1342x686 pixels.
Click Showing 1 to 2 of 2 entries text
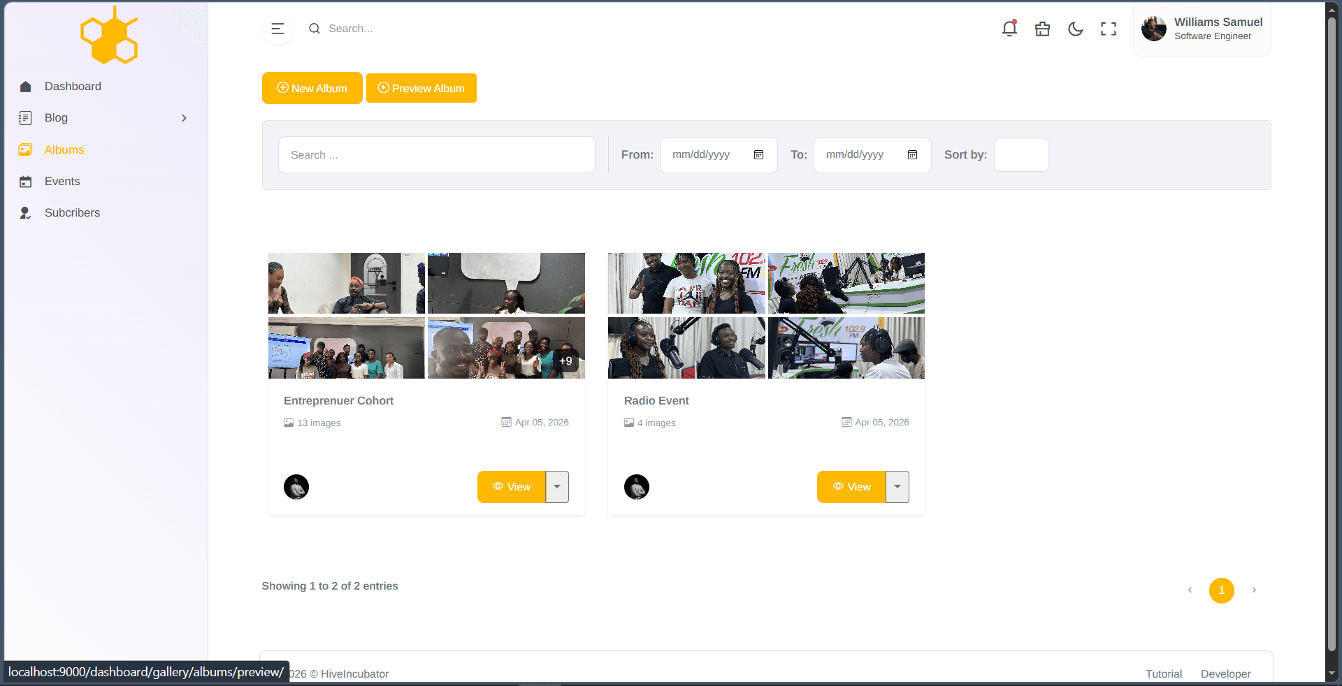tap(330, 586)
